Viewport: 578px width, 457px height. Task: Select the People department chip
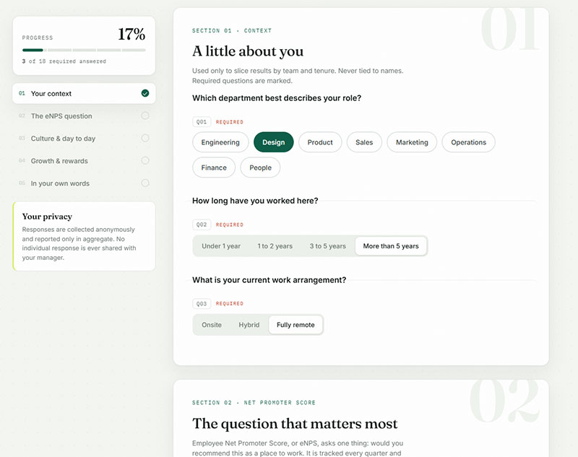click(260, 167)
